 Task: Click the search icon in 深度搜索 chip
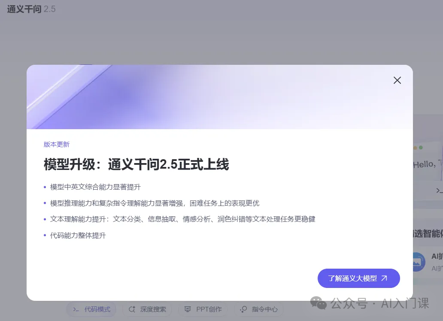[132, 309]
